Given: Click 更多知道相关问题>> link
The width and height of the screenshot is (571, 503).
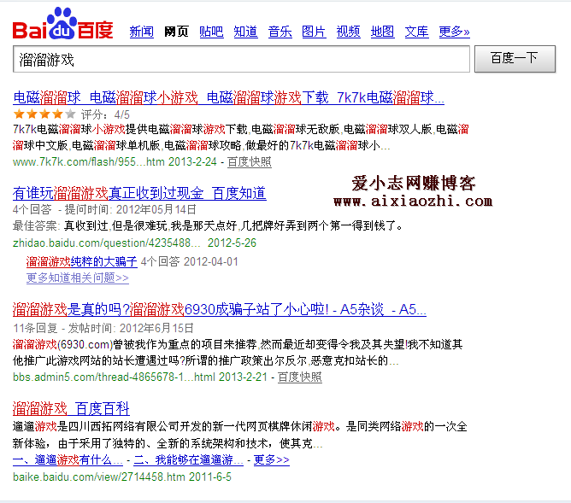Looking at the screenshot, I should [x=78, y=278].
